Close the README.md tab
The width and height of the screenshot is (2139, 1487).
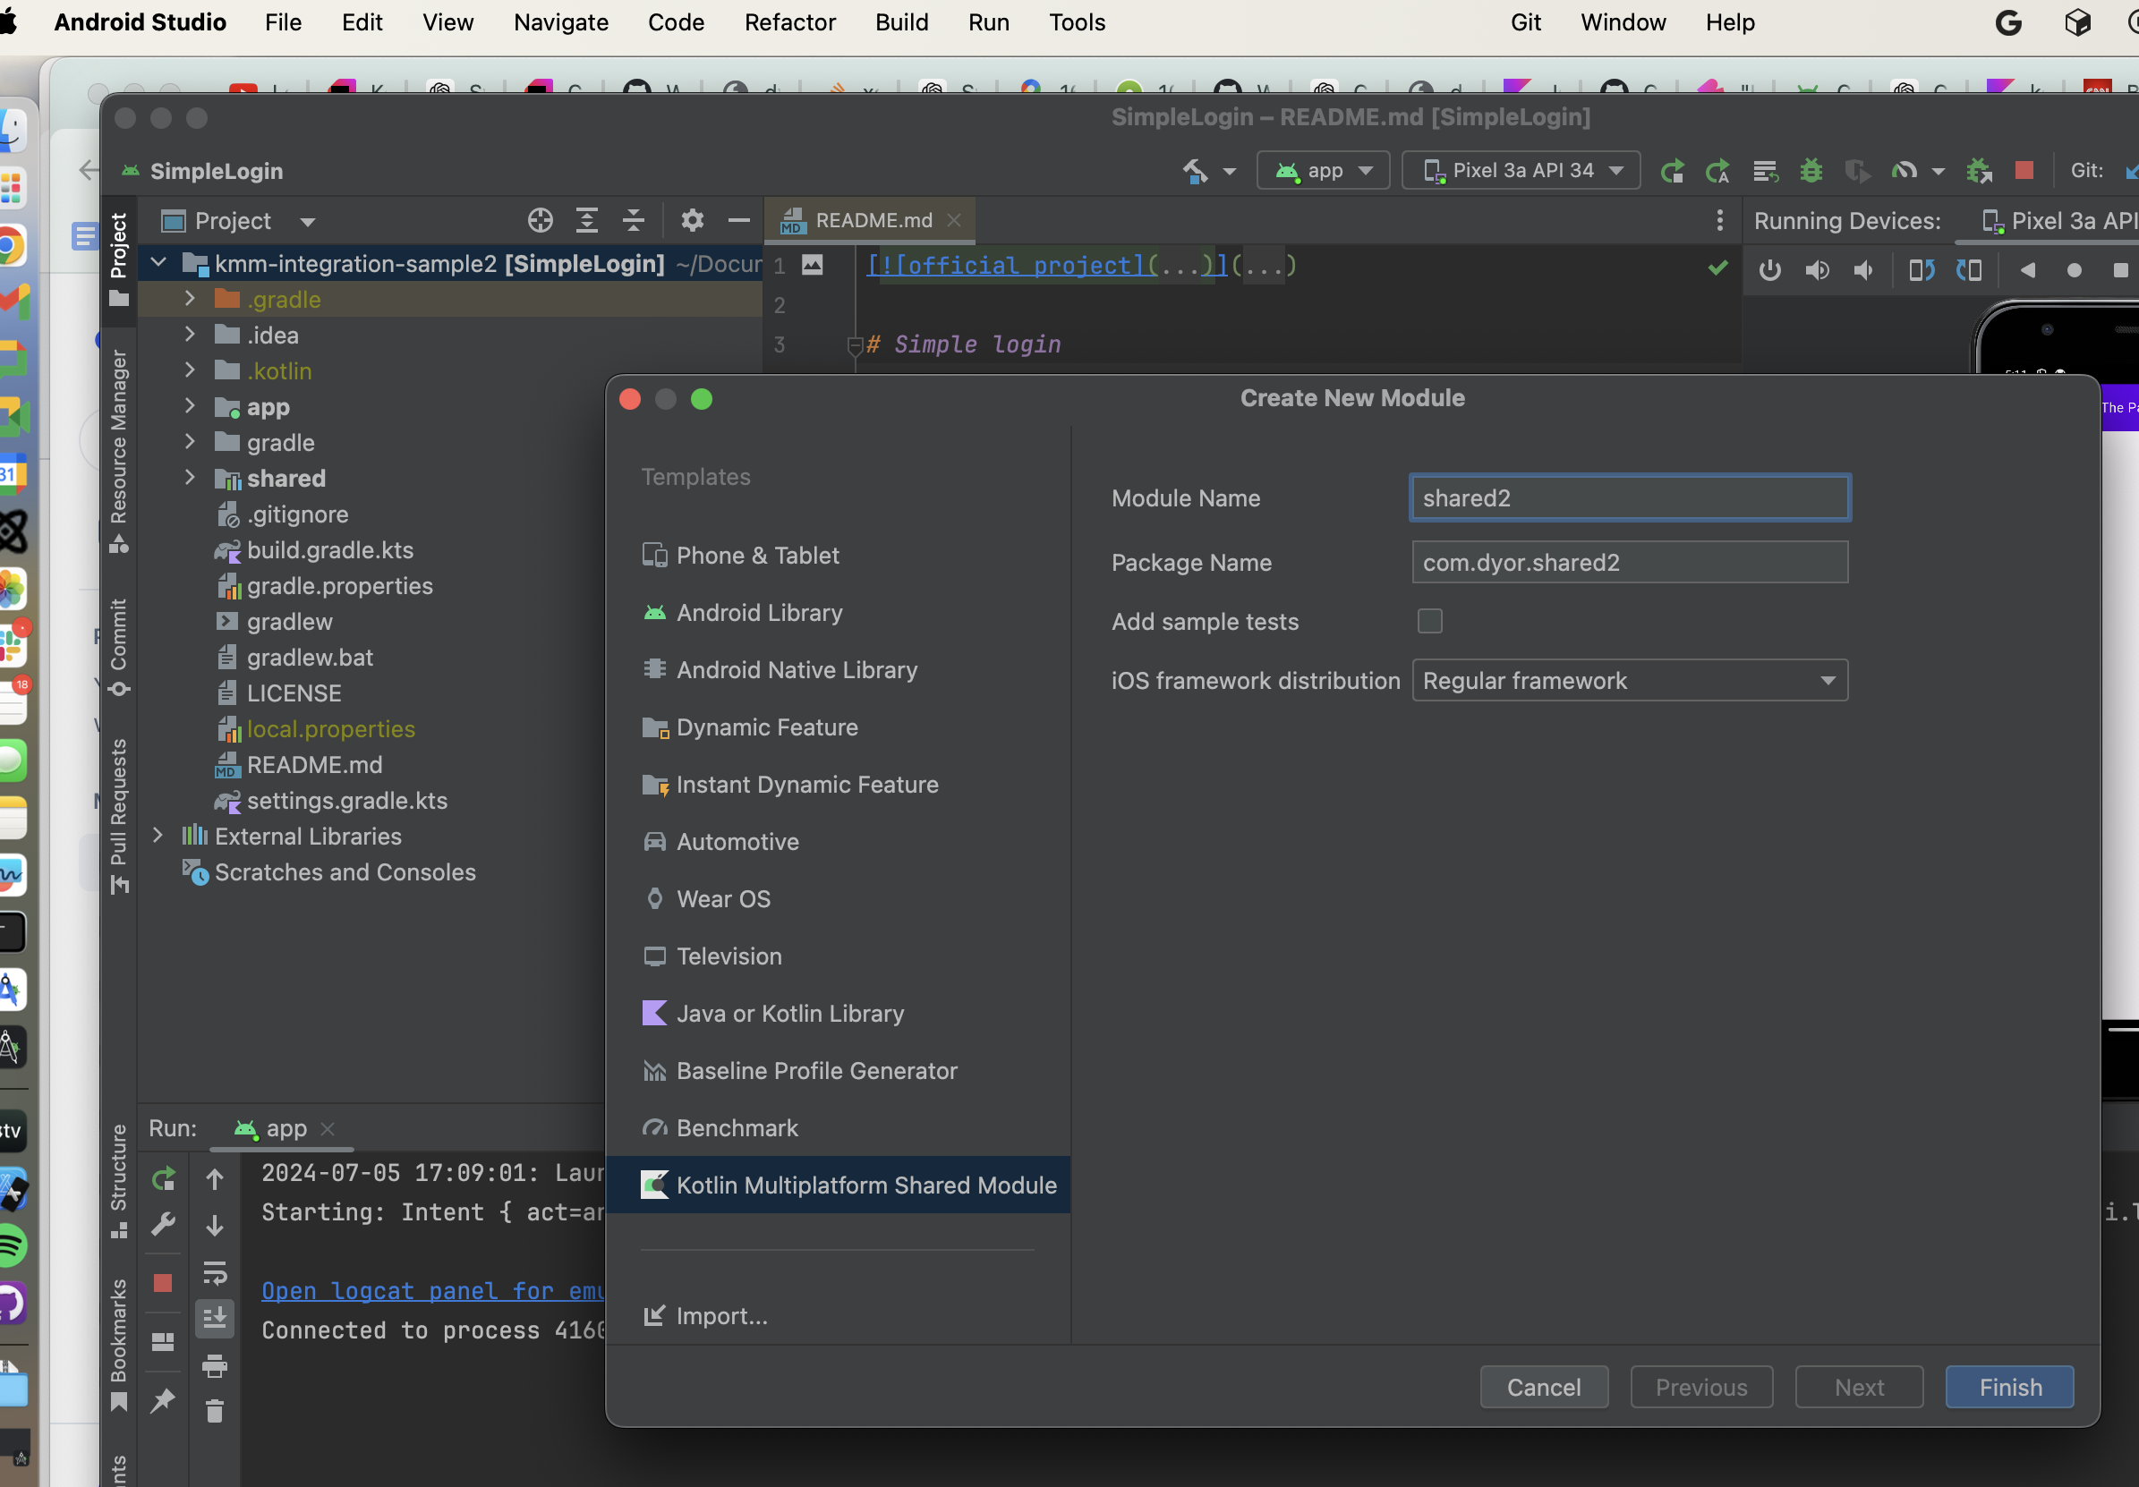click(953, 221)
